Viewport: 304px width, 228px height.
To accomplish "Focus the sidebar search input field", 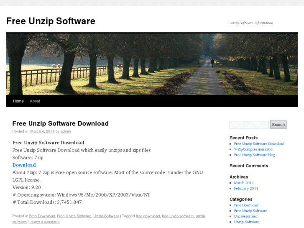I will [x=249, y=125].
